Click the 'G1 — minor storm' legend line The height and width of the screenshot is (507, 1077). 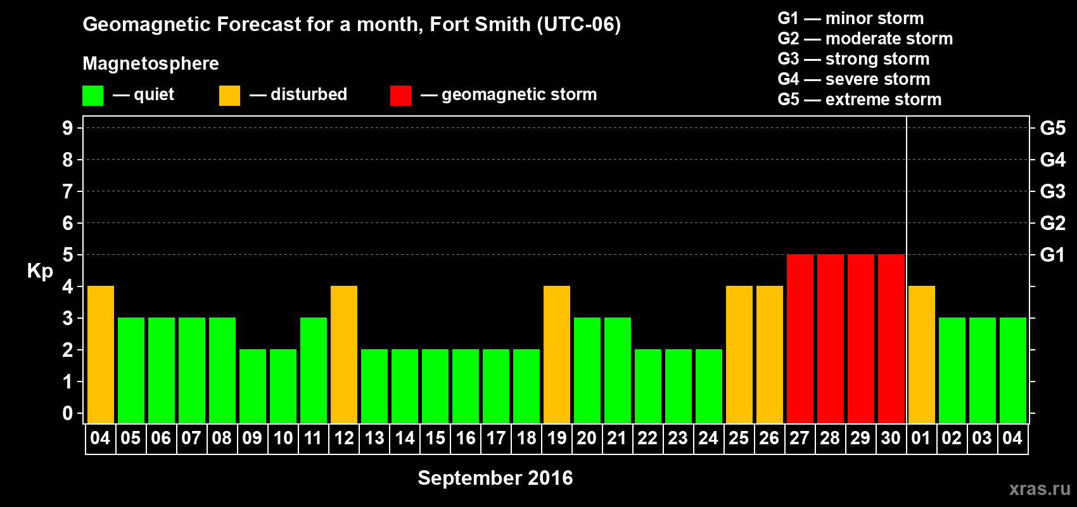click(x=851, y=18)
